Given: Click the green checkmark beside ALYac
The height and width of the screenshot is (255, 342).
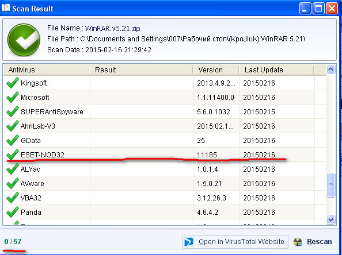Looking at the screenshot, I should pos(13,169).
